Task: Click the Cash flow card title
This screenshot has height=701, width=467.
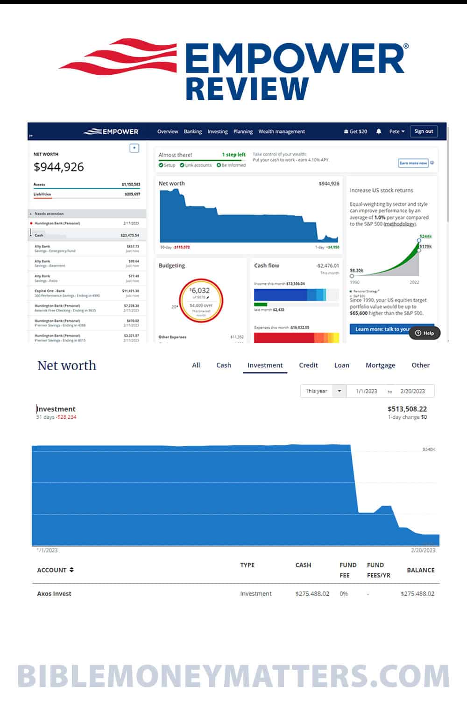Action: [x=267, y=265]
